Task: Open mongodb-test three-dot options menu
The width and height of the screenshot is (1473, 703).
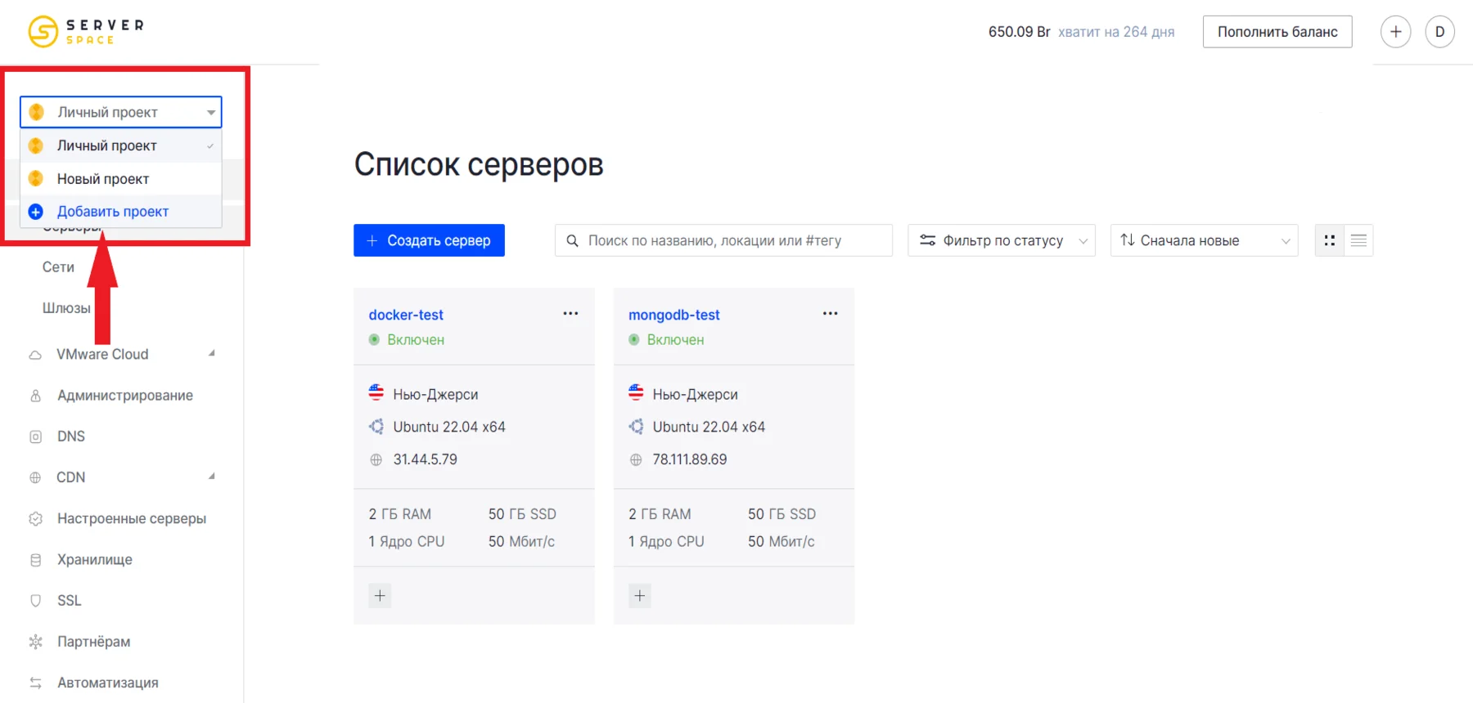Action: 830,313
